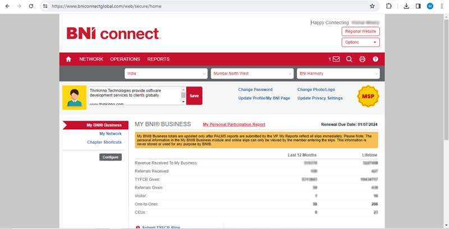Open the search magnifier icon
Screen dimensions: 449x229
point(349,59)
